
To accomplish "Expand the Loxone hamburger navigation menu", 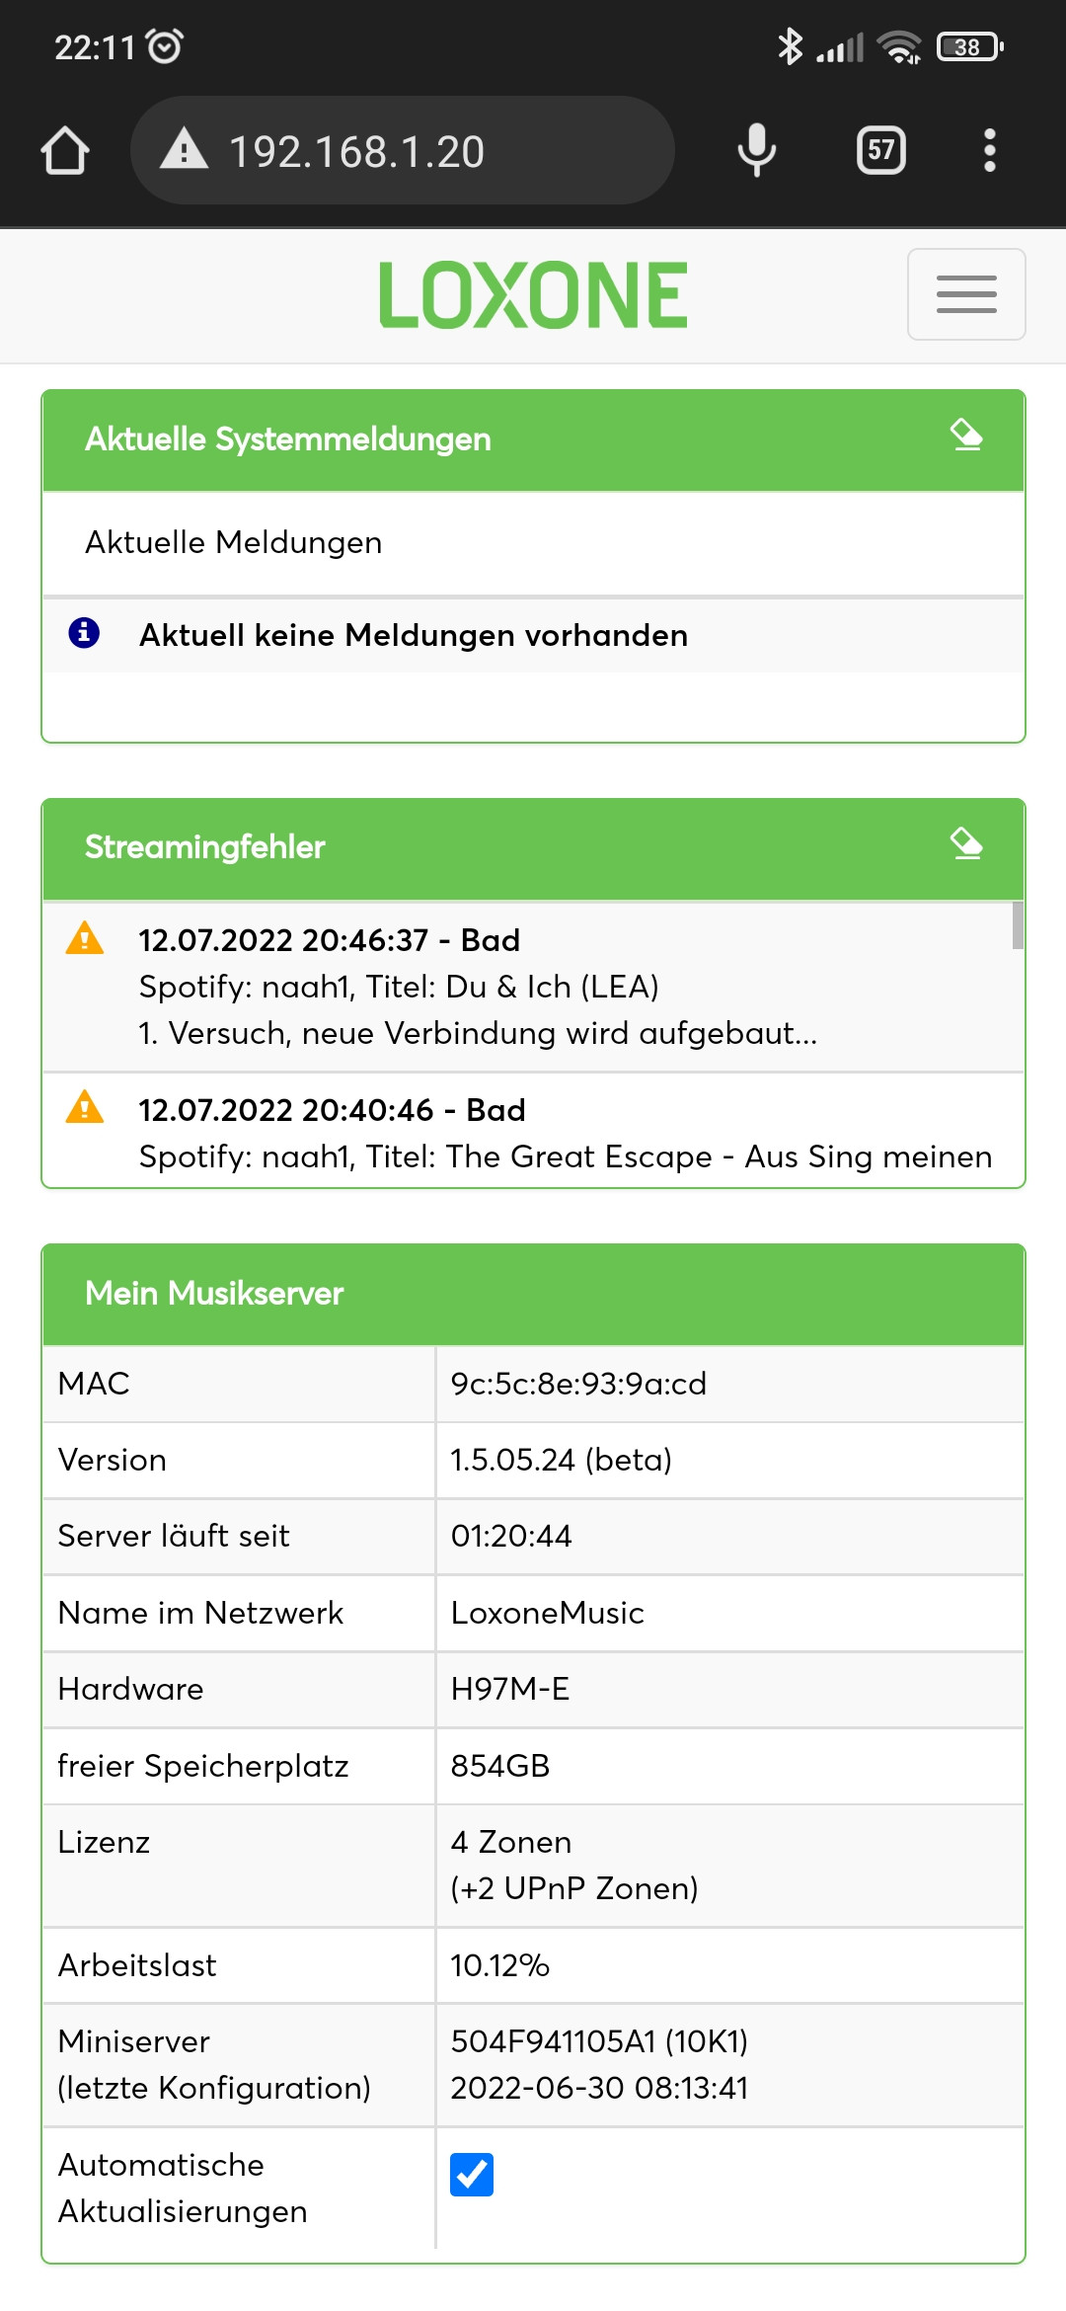I will (965, 294).
